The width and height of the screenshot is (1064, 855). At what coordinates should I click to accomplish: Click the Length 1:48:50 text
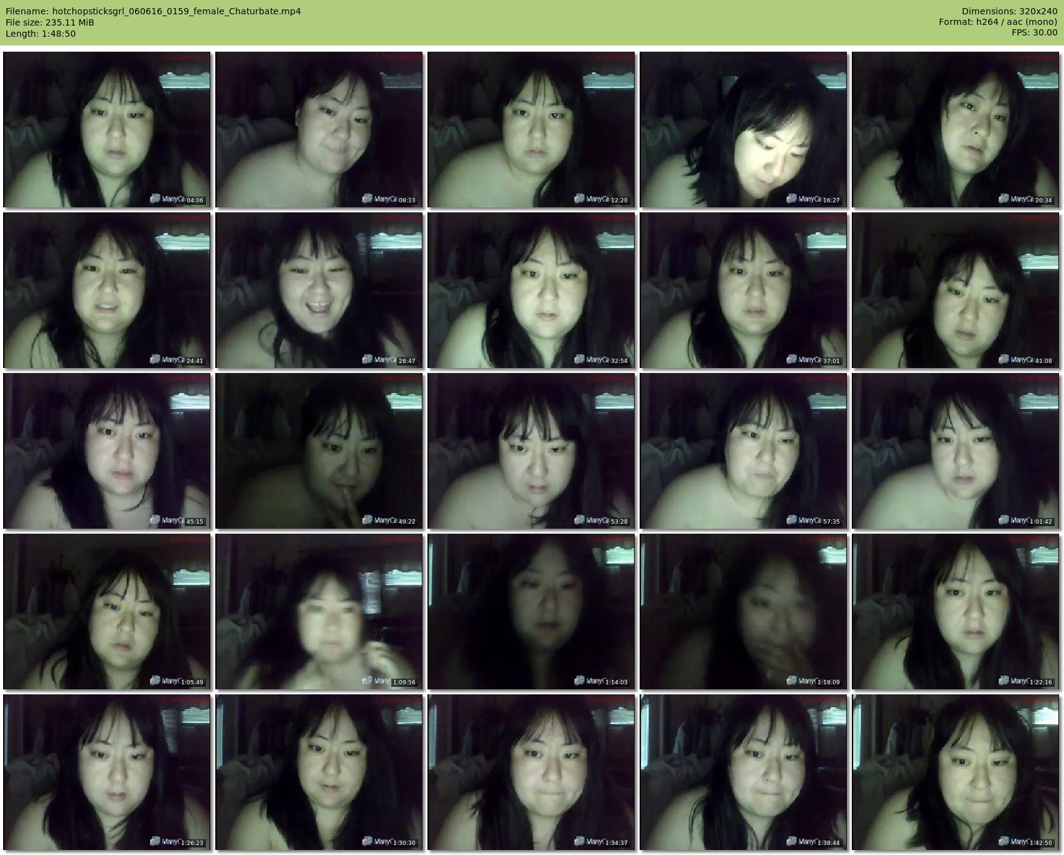pyautogui.click(x=40, y=34)
